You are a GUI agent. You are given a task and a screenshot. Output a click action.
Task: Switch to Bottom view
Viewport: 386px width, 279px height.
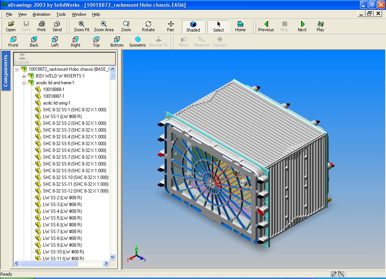[x=117, y=42]
